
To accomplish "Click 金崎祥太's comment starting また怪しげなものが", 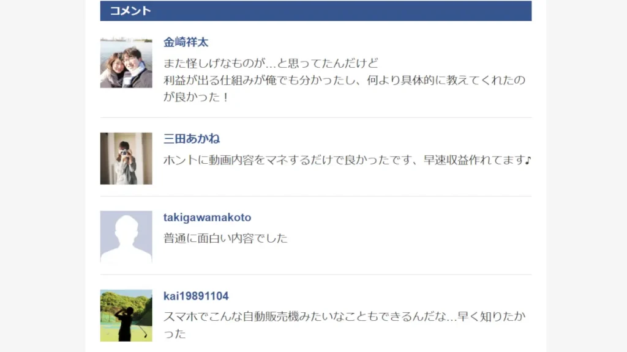I will pyautogui.click(x=271, y=63).
